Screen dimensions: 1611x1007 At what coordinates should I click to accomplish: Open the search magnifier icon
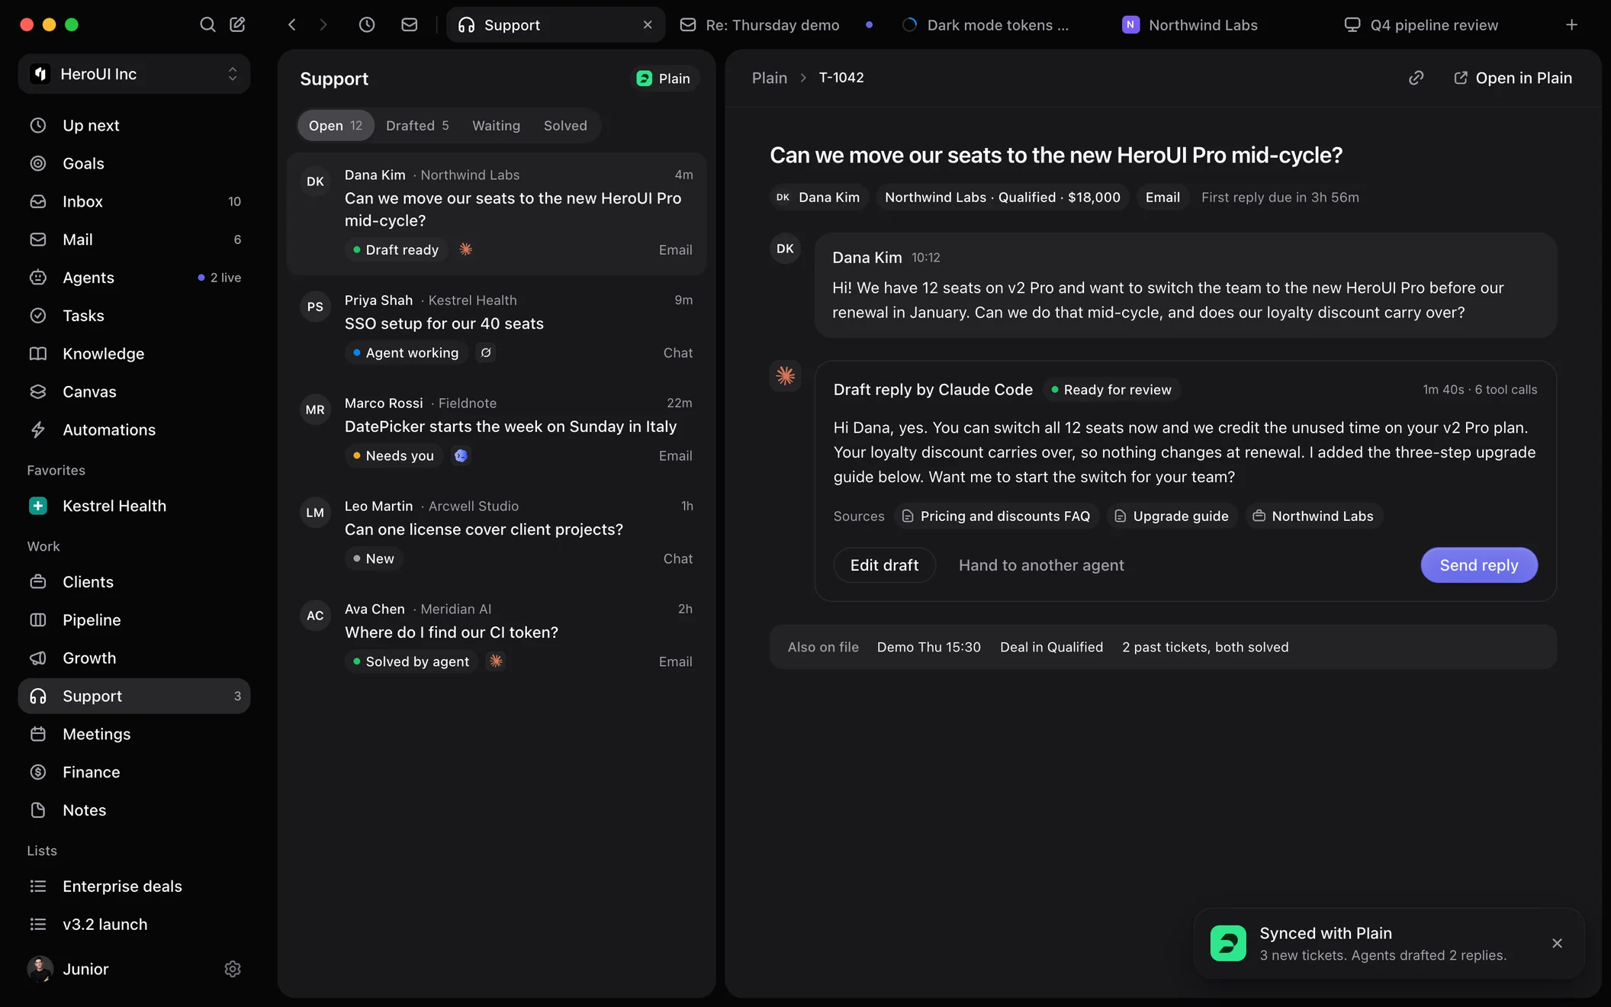[207, 24]
